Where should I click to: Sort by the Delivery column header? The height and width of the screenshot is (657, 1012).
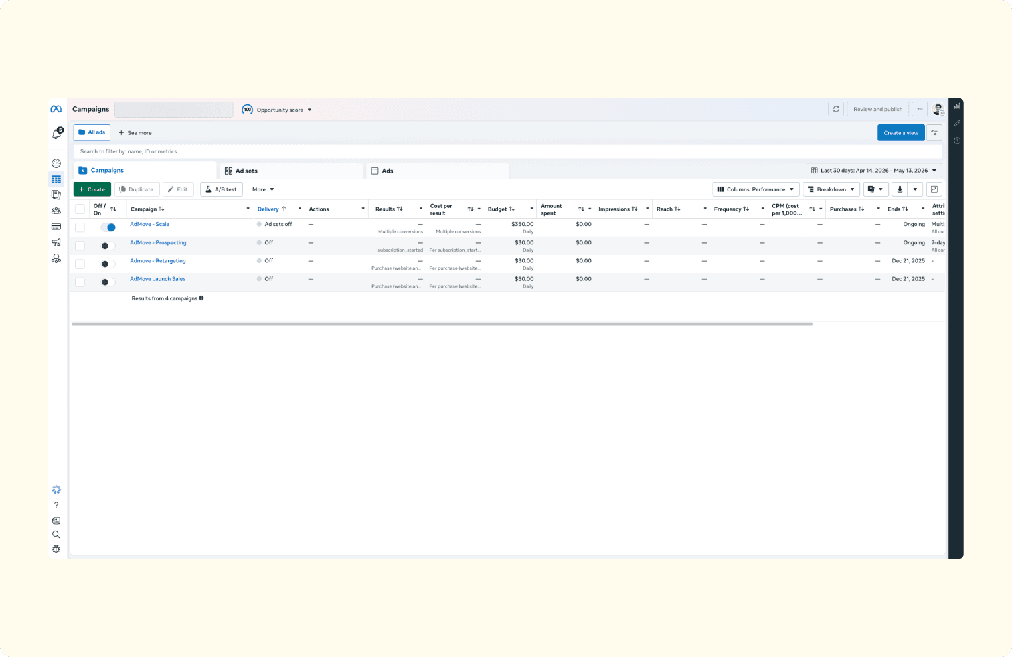tap(272, 209)
